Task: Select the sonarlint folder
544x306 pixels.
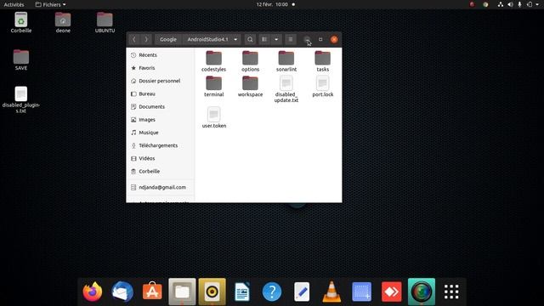Action: (286, 61)
